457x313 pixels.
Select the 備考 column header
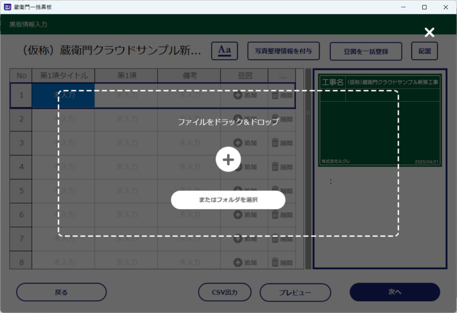tap(189, 76)
